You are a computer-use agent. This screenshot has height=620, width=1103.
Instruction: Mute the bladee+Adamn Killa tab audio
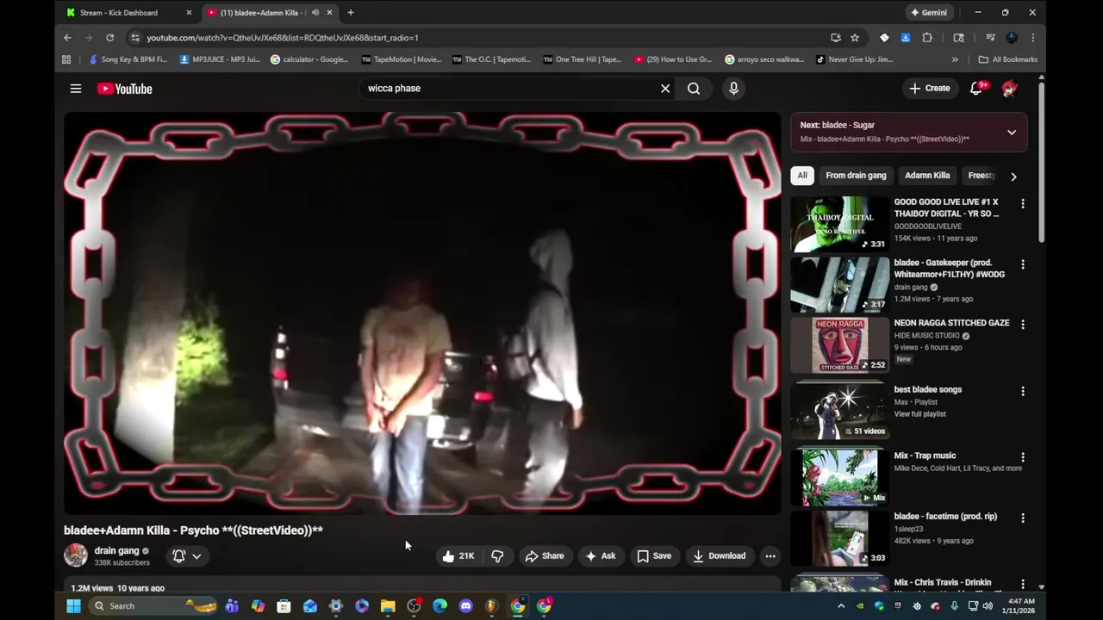tap(315, 13)
